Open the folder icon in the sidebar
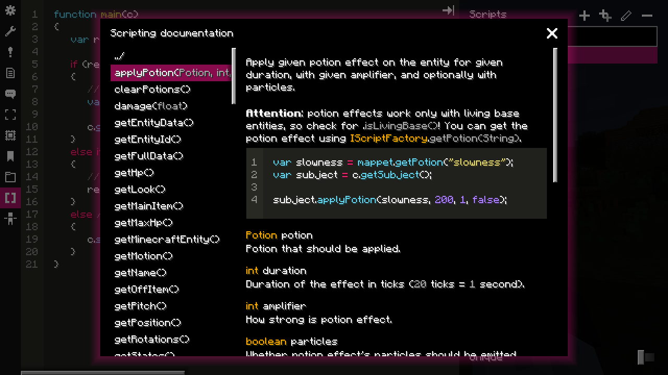Viewport: 668px width, 375px height. tap(10, 177)
